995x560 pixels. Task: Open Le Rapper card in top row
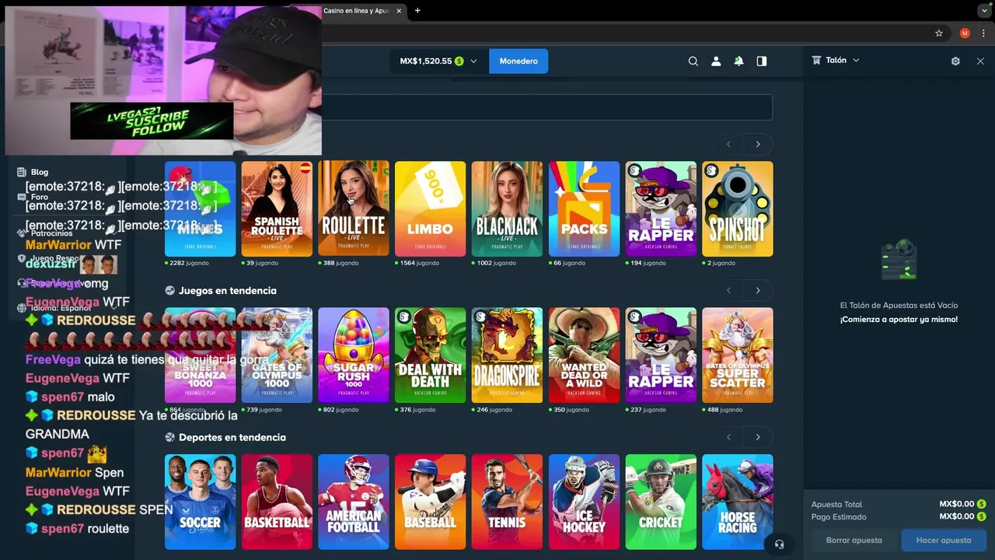(661, 209)
